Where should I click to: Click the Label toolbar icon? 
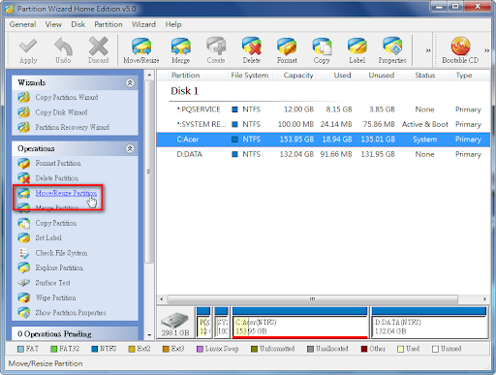point(357,50)
